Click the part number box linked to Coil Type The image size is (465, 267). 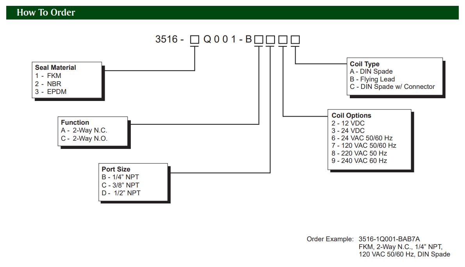(296, 40)
